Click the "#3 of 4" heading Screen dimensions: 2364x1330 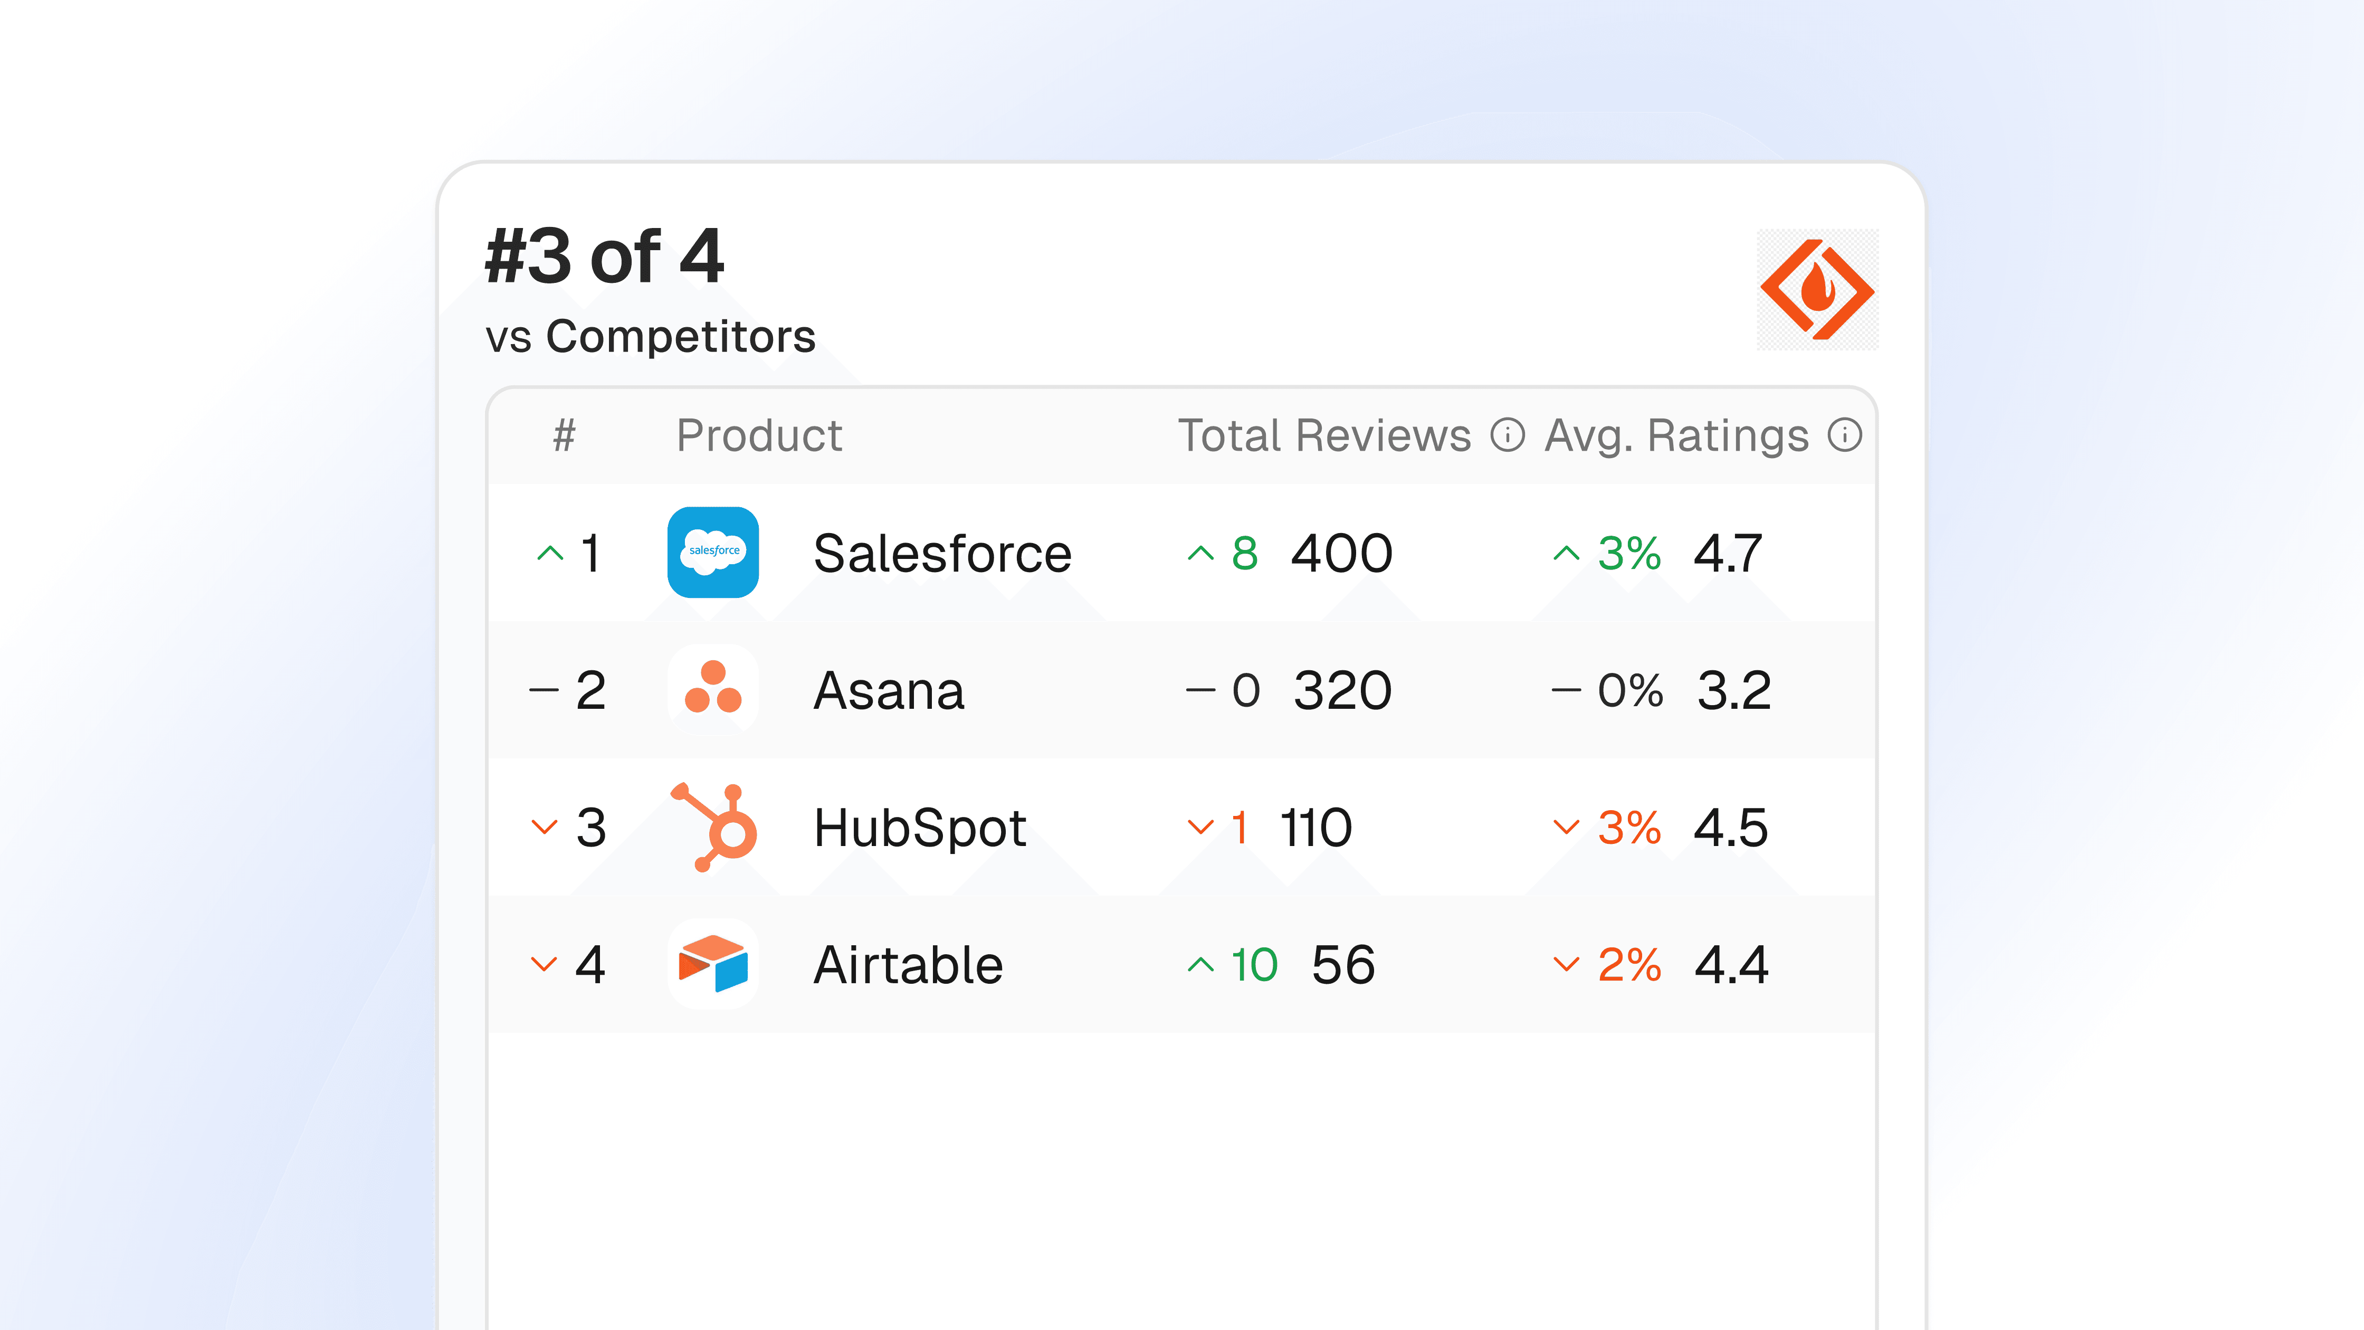pos(605,256)
